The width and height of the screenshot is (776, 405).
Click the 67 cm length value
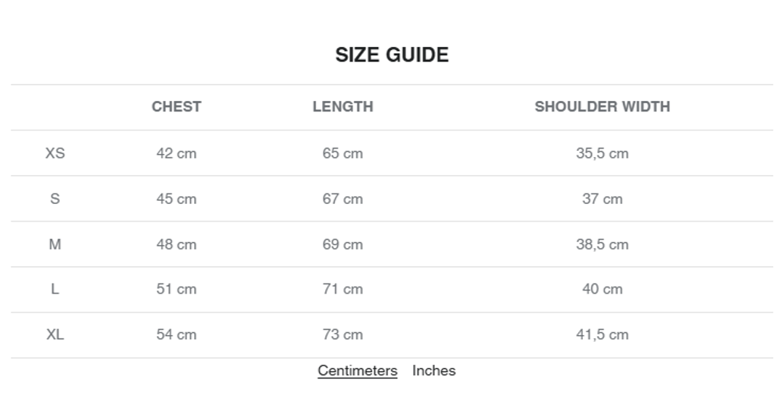pyautogui.click(x=343, y=199)
